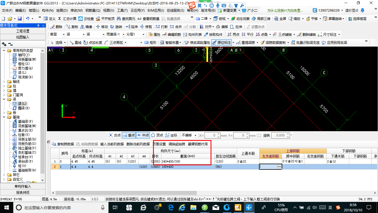Image resolution: width=378 pixels, height=213 pixels.
Task: Click the 报表预览 button
Action: tap(23, 192)
